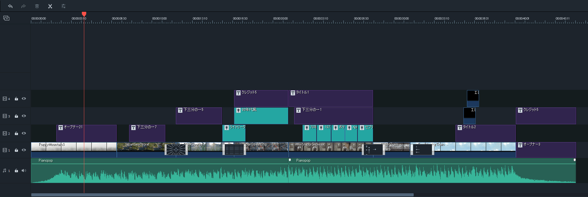Select the 90年代風 effect clip
Image resolution: width=588 pixels, height=197 pixels.
261,116
